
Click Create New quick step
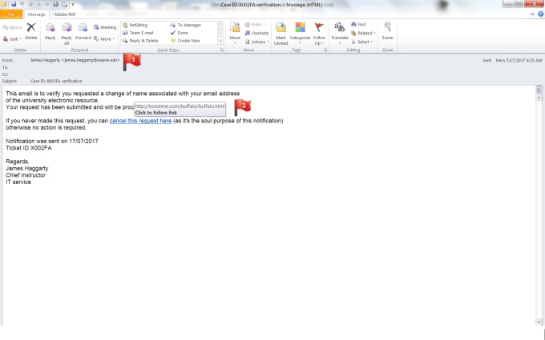185,41
